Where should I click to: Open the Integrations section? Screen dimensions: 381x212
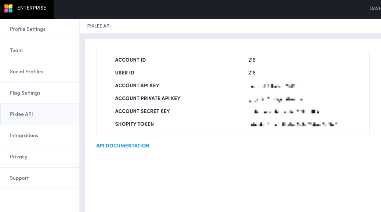tap(40, 135)
